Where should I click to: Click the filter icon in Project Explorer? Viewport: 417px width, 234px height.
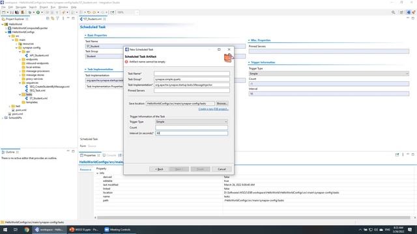click(57, 19)
